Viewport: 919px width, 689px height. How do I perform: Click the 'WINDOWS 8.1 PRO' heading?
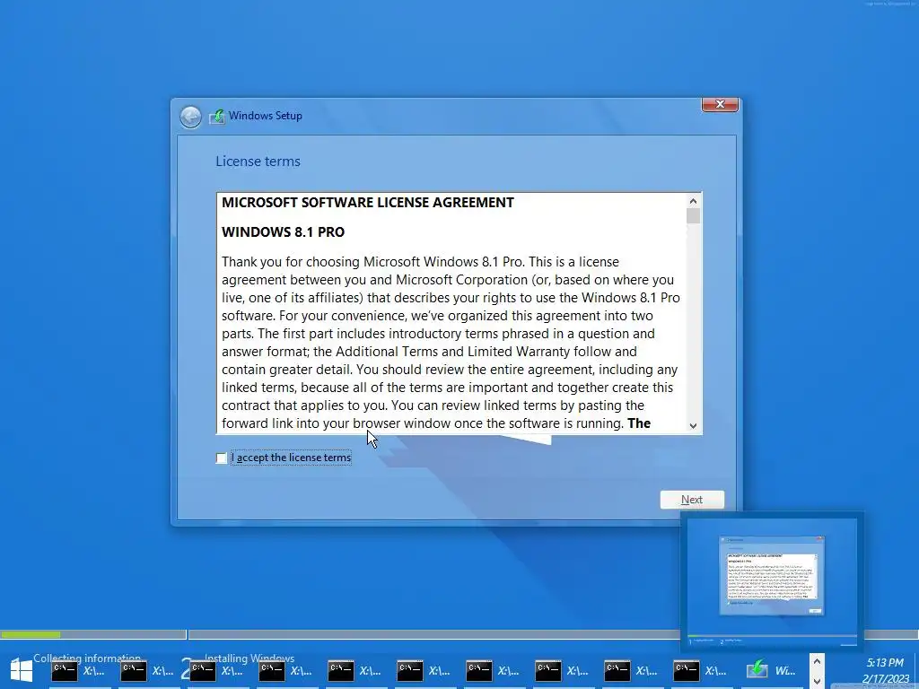283,232
